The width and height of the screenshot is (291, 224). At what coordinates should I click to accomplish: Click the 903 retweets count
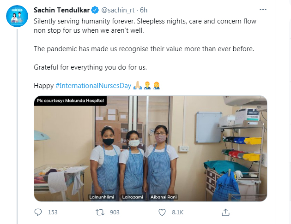click(x=115, y=212)
